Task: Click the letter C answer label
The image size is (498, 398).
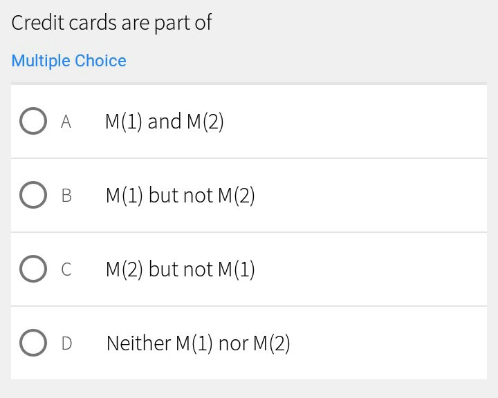Action: point(66,269)
